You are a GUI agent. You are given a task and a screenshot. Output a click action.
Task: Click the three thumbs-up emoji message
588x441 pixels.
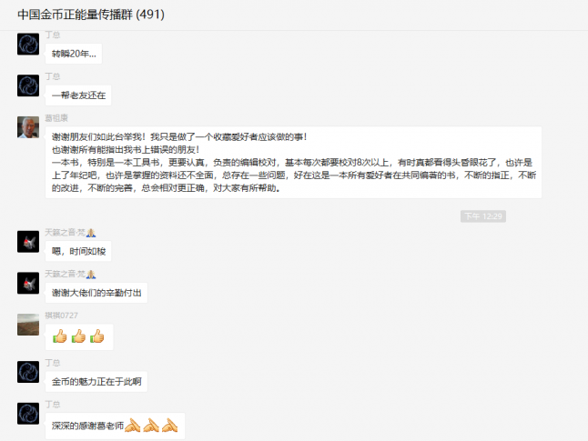pyautogui.click(x=79, y=336)
